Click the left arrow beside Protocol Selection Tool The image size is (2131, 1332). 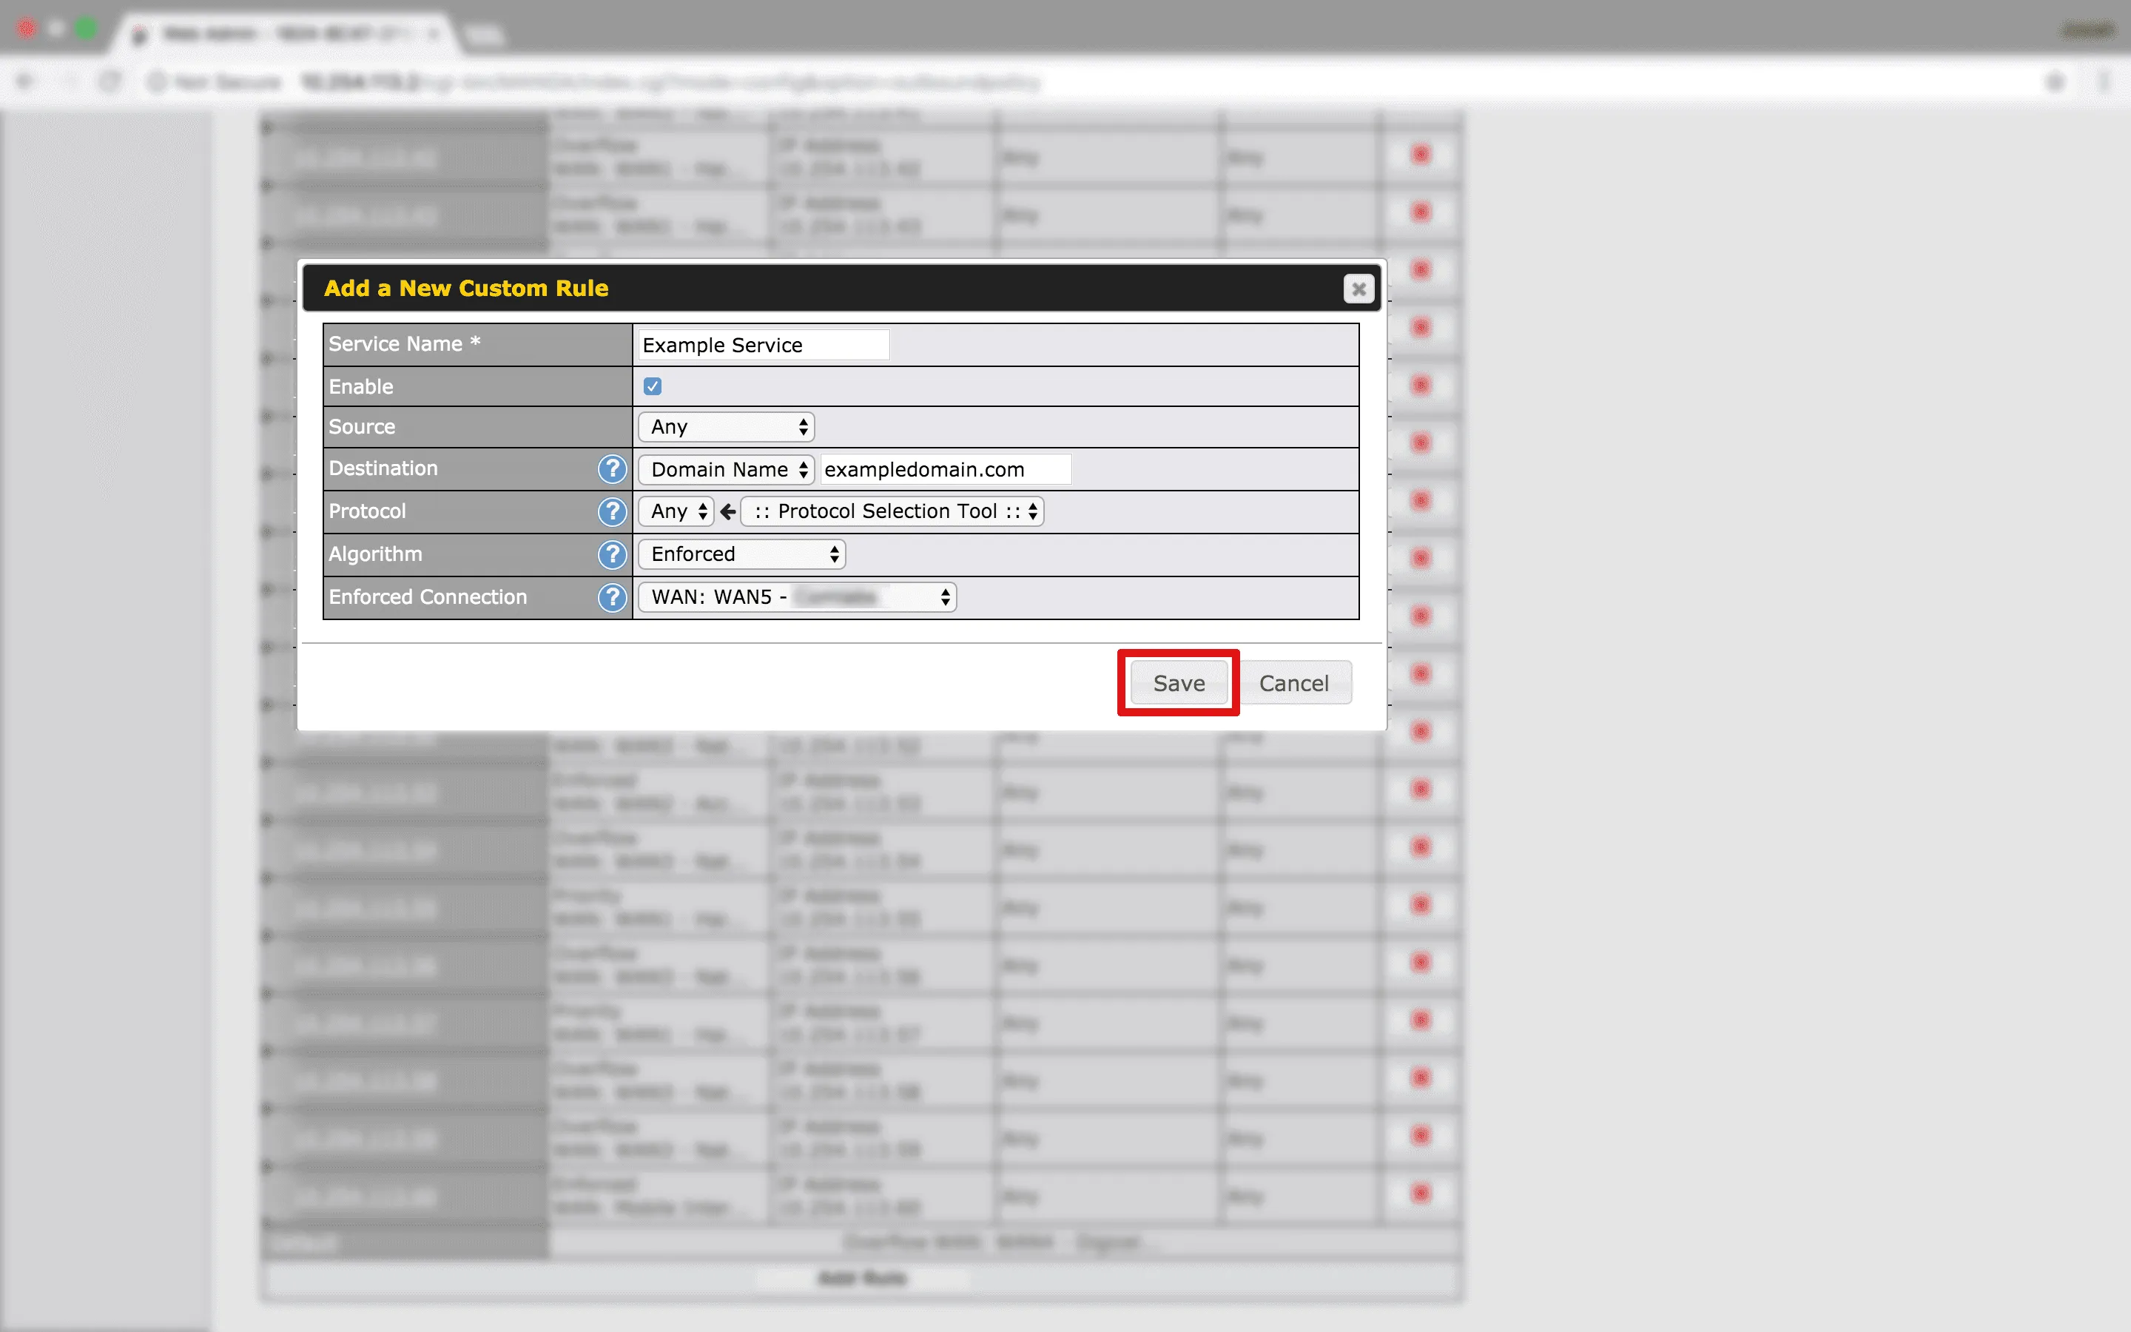[x=727, y=511]
